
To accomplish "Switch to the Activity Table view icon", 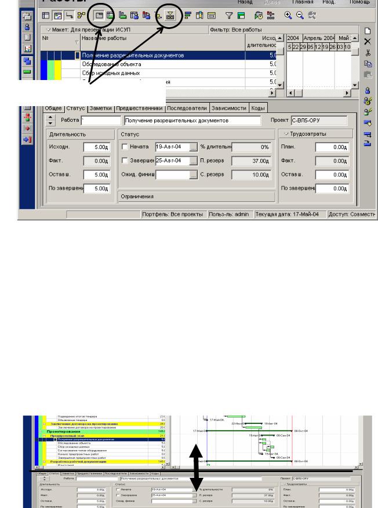I will point(46,16).
